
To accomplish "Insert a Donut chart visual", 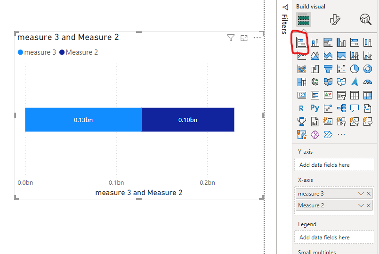I will pos(368,69).
